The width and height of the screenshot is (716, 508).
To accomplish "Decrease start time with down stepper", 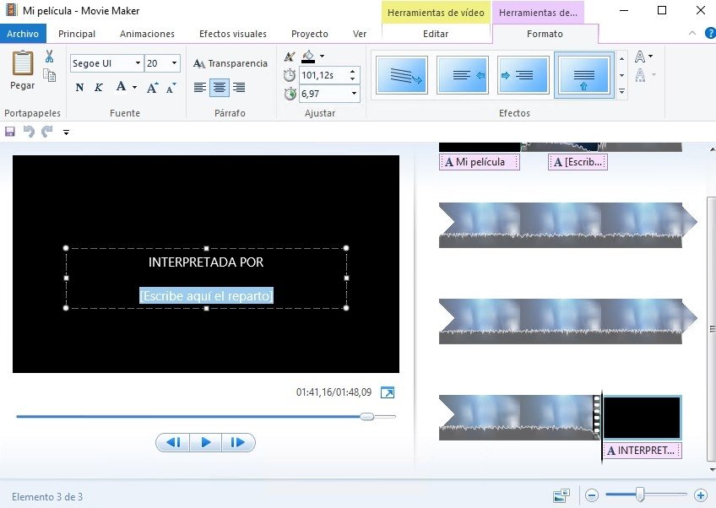I will [x=353, y=79].
